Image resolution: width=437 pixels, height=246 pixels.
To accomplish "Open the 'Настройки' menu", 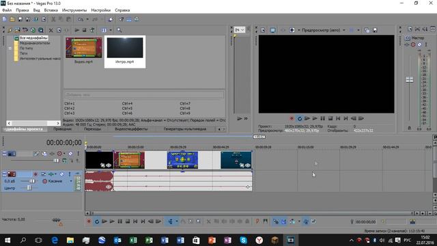I will (101, 10).
